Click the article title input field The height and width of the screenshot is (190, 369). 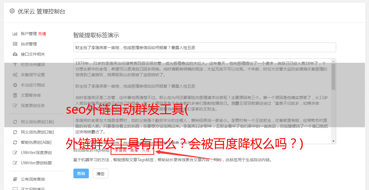[204, 47]
